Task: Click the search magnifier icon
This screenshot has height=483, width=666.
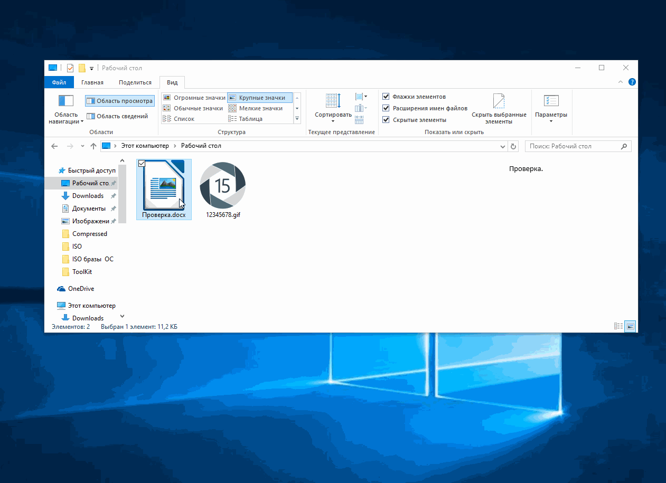Action: point(624,146)
